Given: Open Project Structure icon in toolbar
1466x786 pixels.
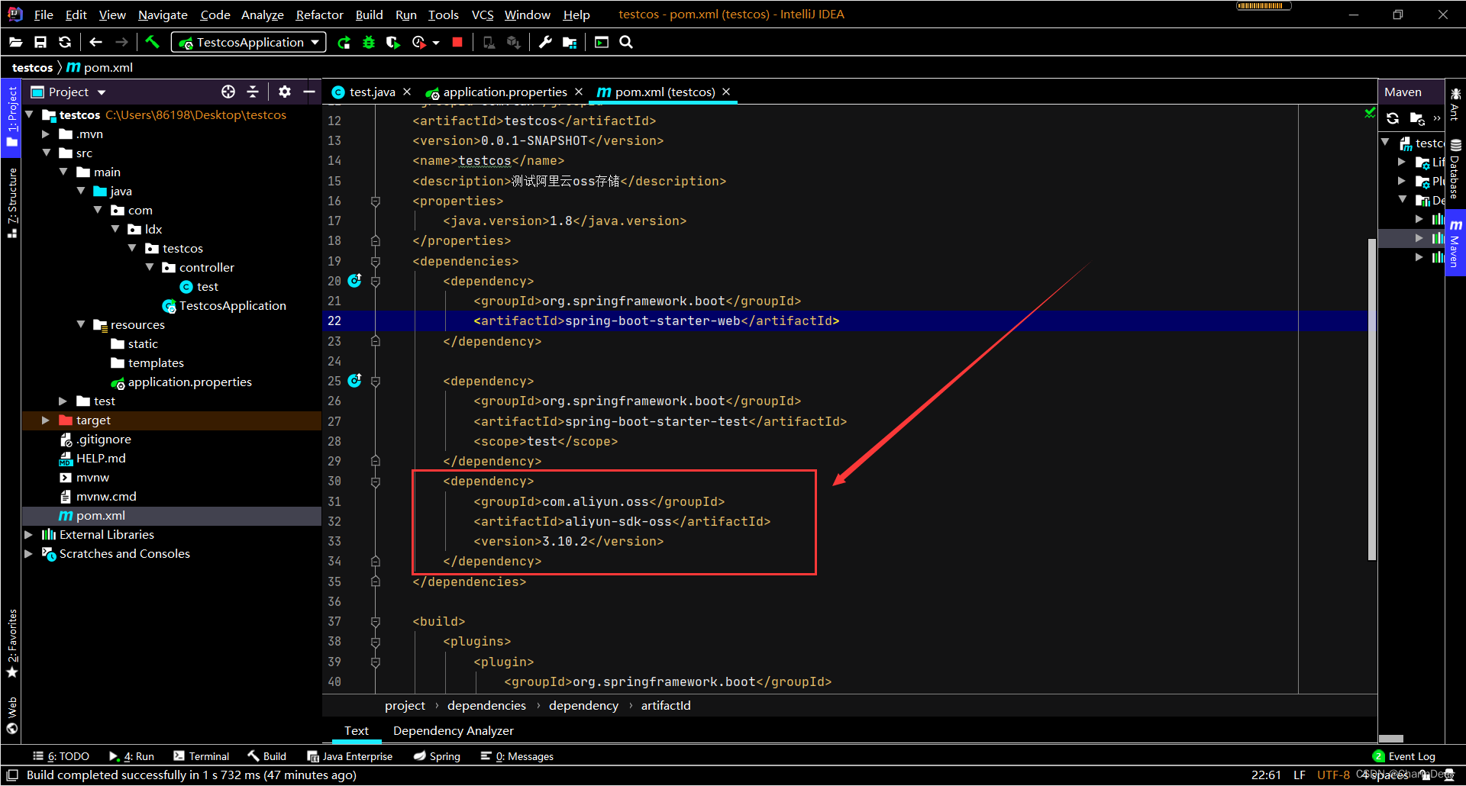Looking at the screenshot, I should click(x=570, y=43).
